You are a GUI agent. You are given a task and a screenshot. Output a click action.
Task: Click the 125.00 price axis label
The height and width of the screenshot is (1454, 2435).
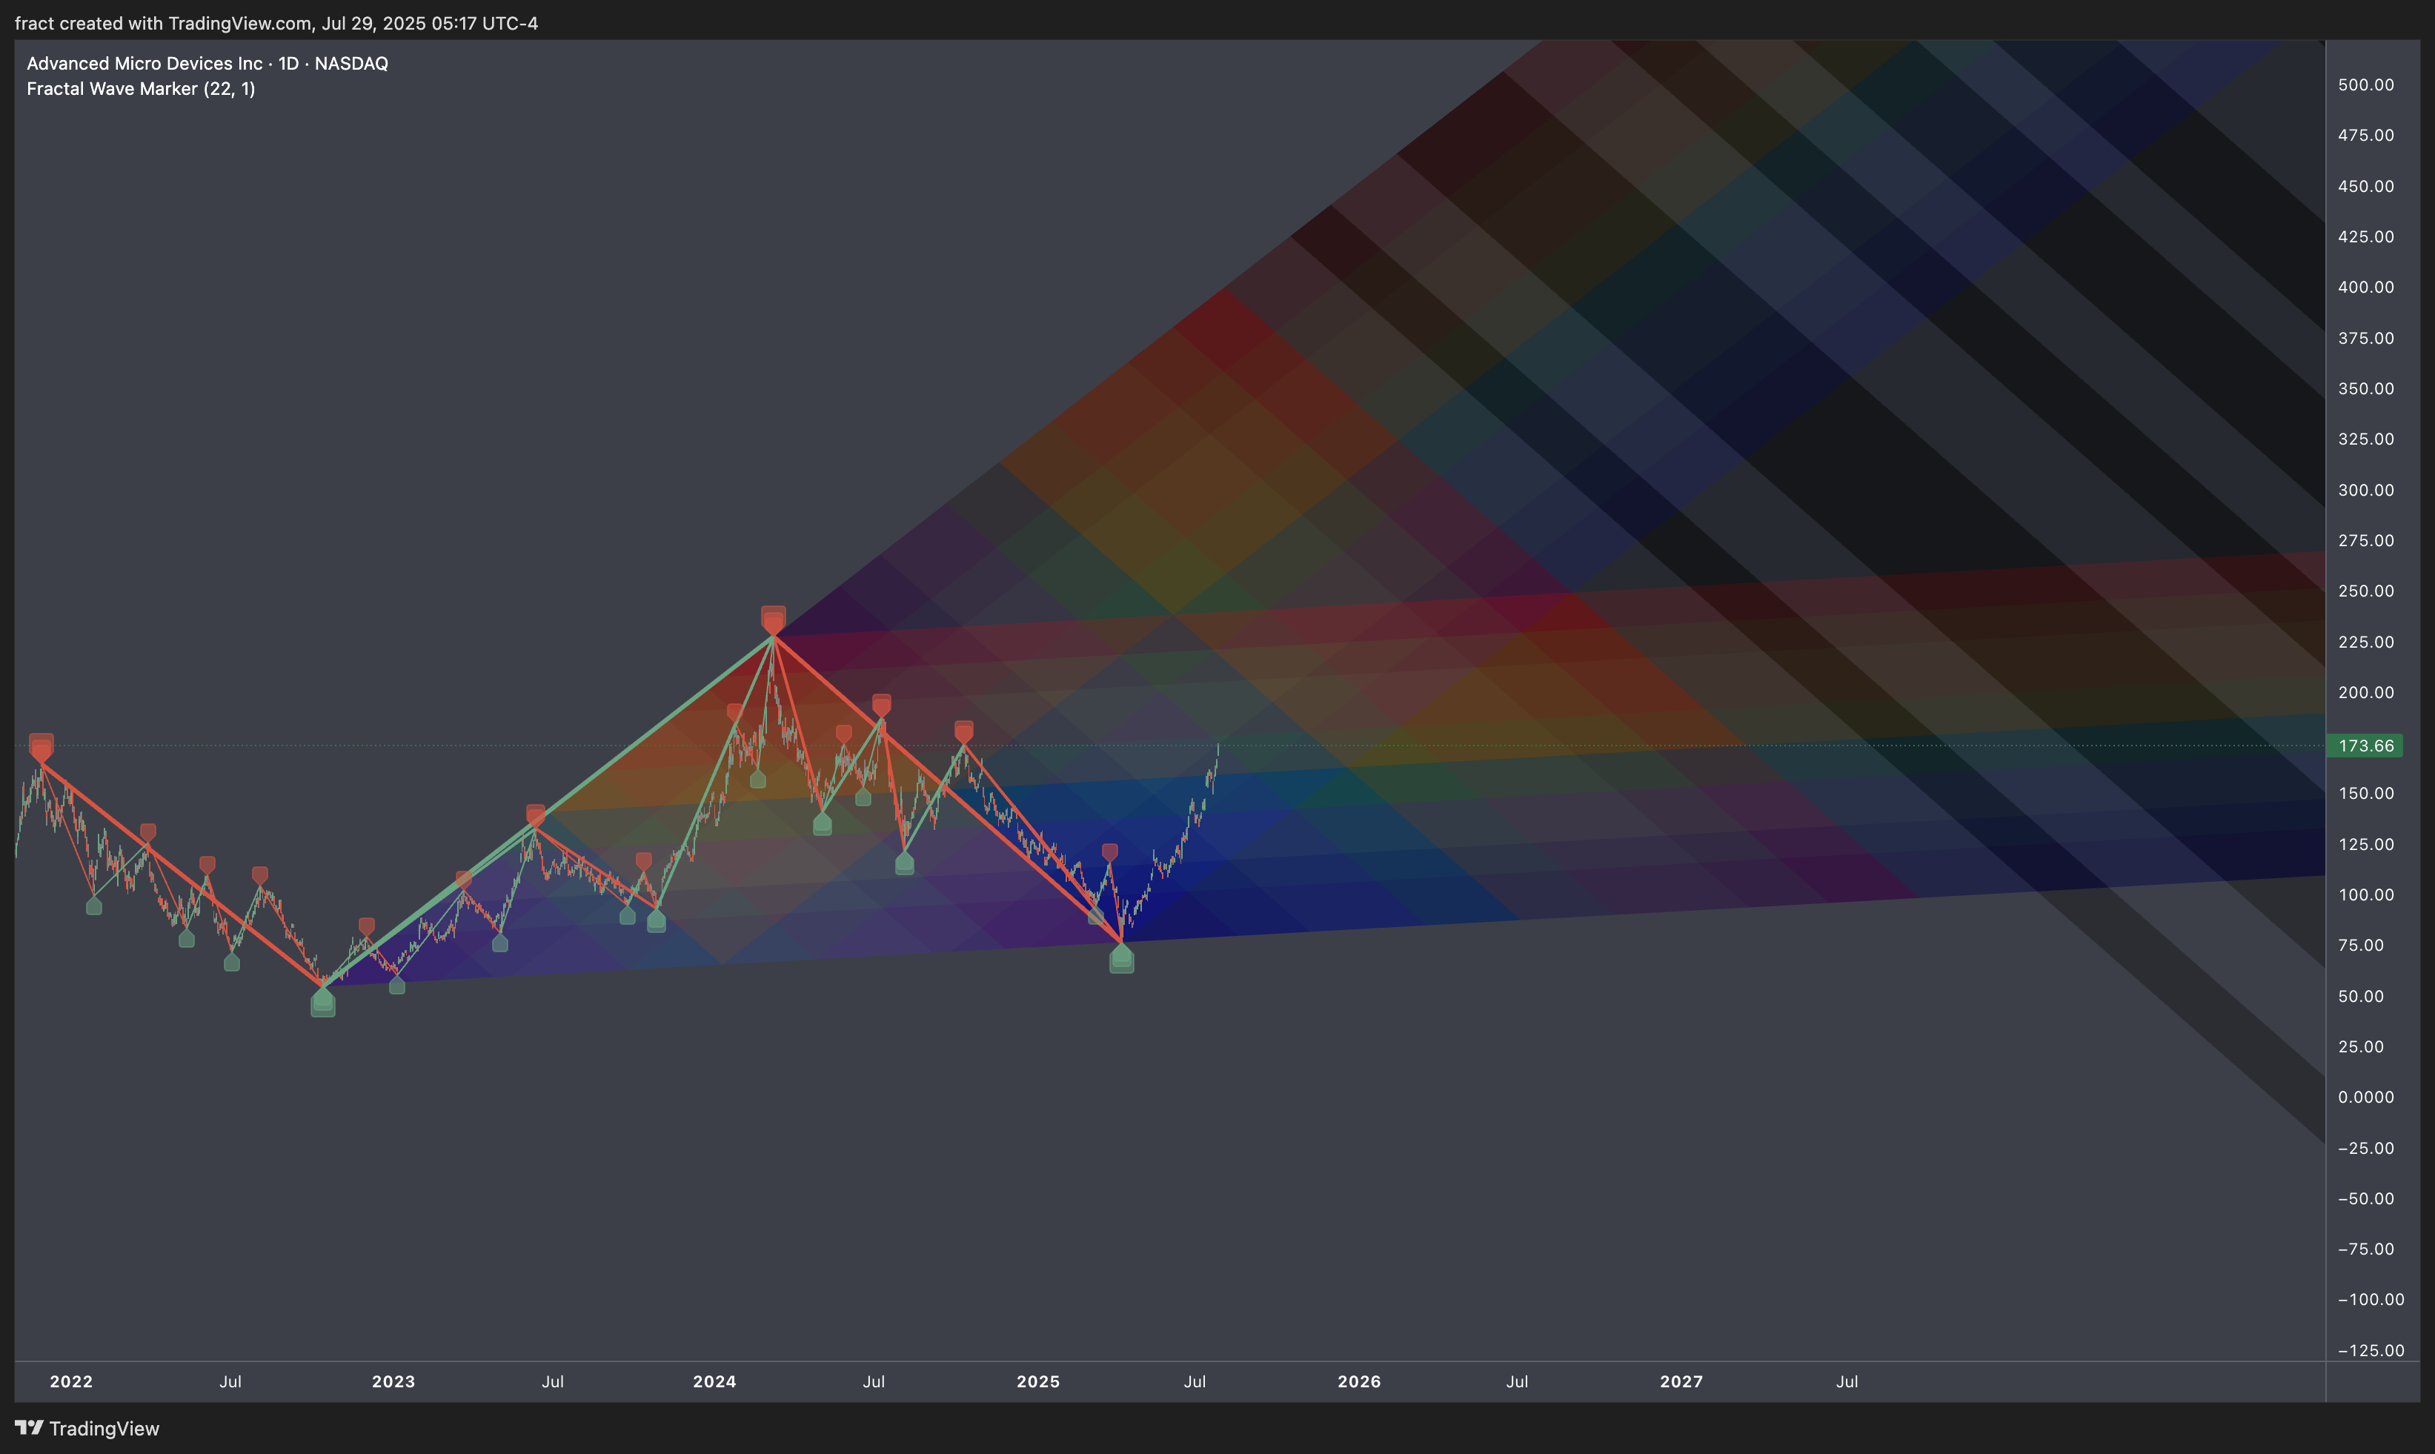(x=2365, y=845)
